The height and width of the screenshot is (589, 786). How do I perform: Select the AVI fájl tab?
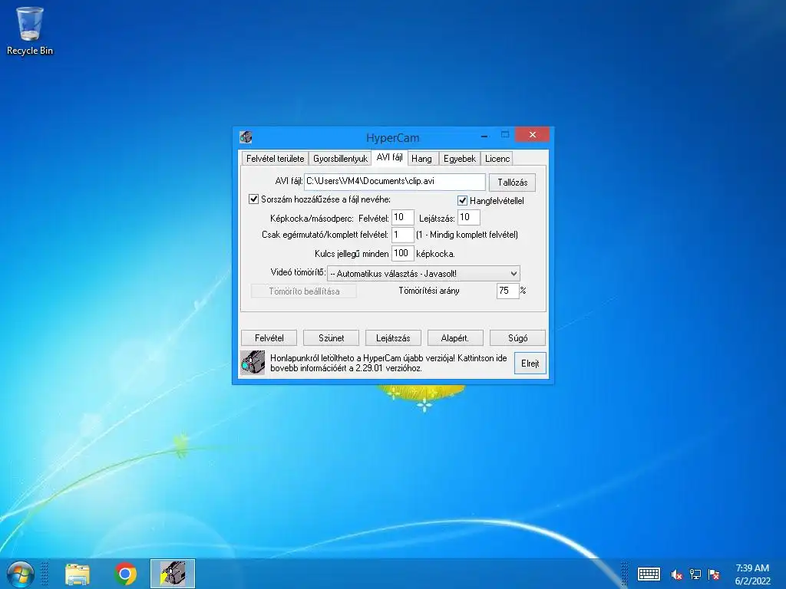(389, 157)
